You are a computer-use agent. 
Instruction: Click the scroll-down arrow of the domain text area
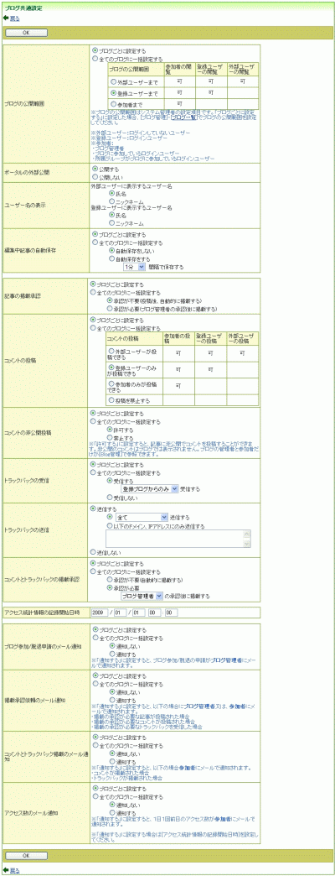point(247,543)
